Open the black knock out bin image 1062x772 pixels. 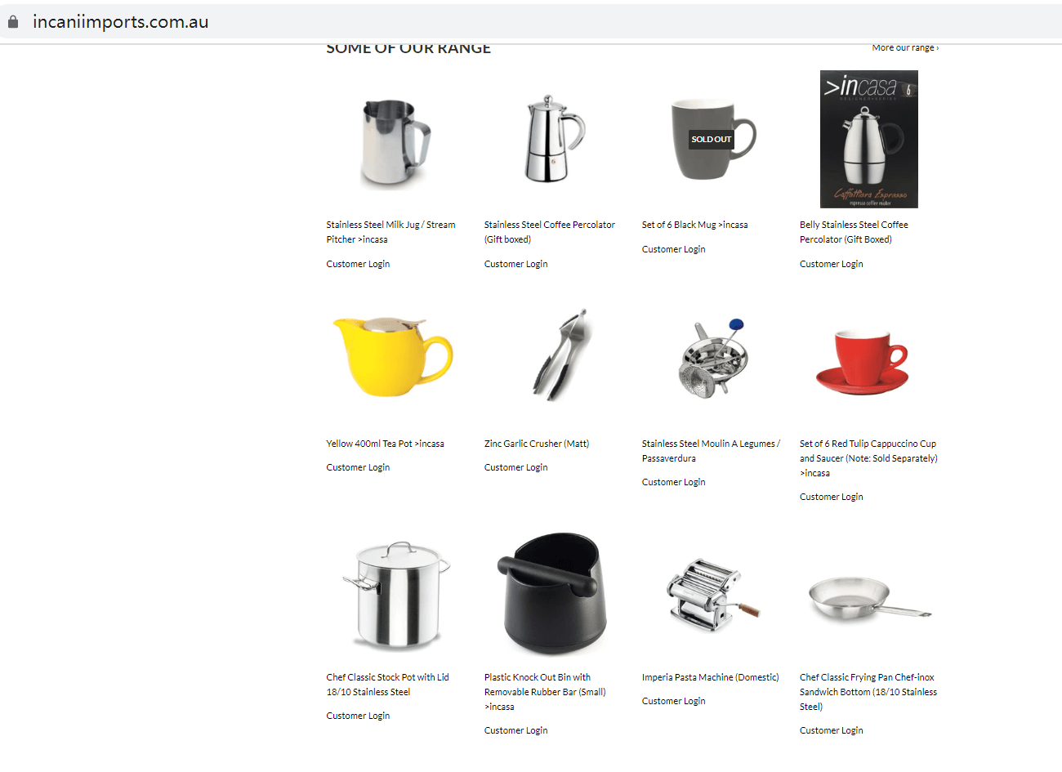(x=553, y=594)
